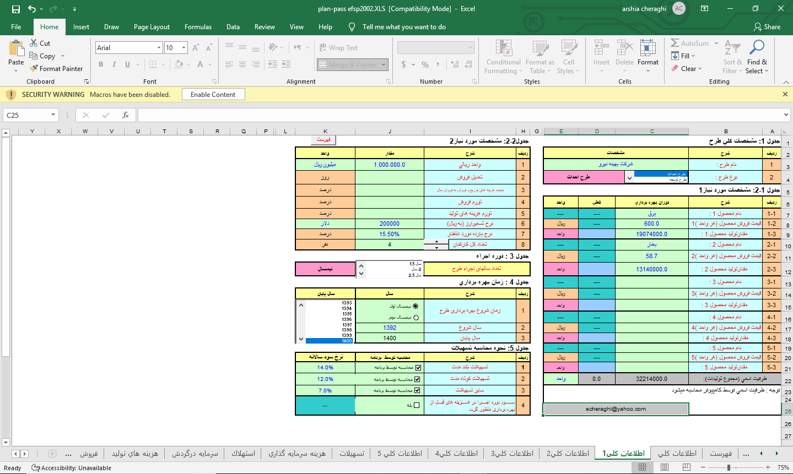The width and height of the screenshot is (793, 474).
Task: Paste clipboard contents with the Paste icon
Action: (16, 48)
